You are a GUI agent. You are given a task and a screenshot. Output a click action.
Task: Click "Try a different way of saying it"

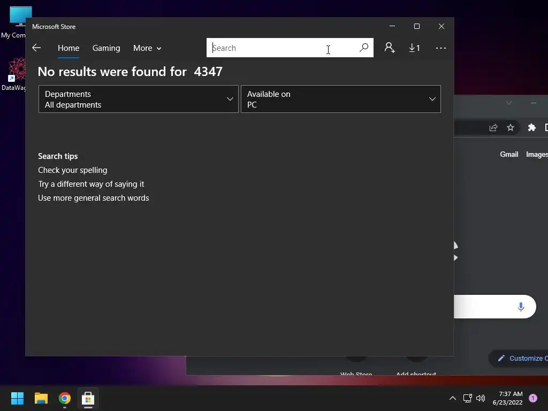coord(91,184)
